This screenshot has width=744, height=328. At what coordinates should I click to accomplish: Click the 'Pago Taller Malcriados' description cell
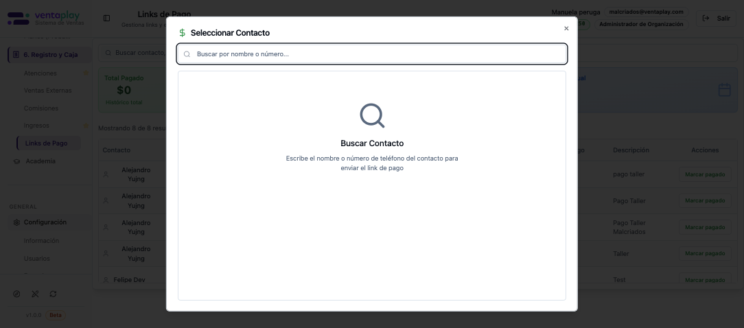click(x=629, y=227)
